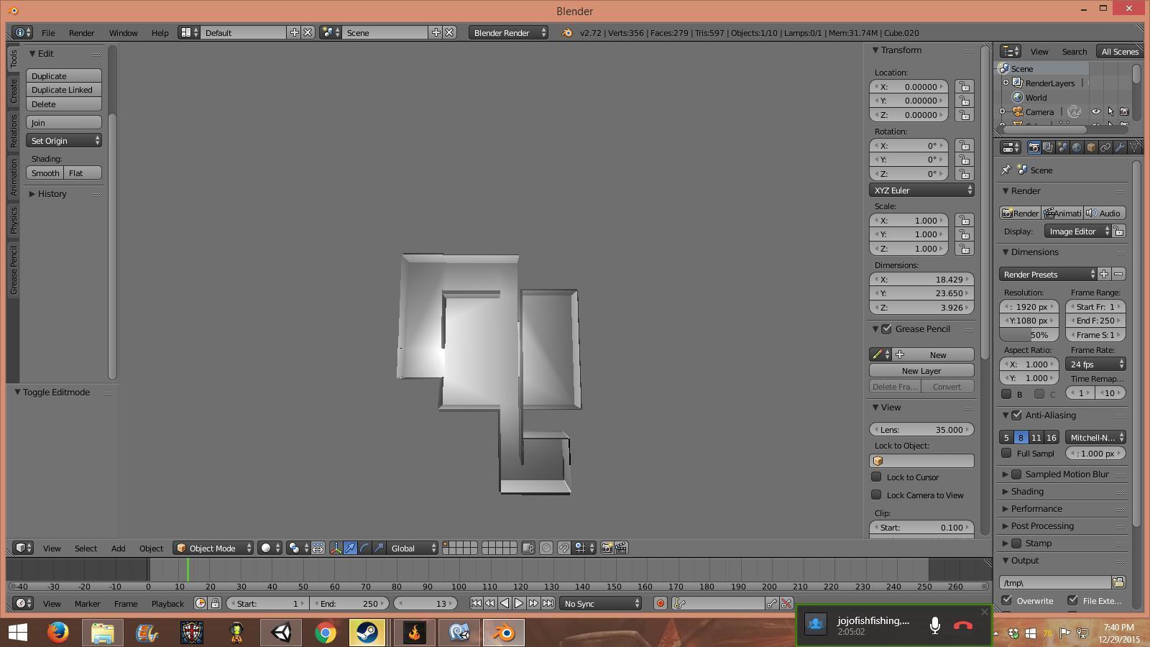Click the resolution 50% percentage slider
Image resolution: width=1150 pixels, height=647 pixels.
click(x=1029, y=334)
